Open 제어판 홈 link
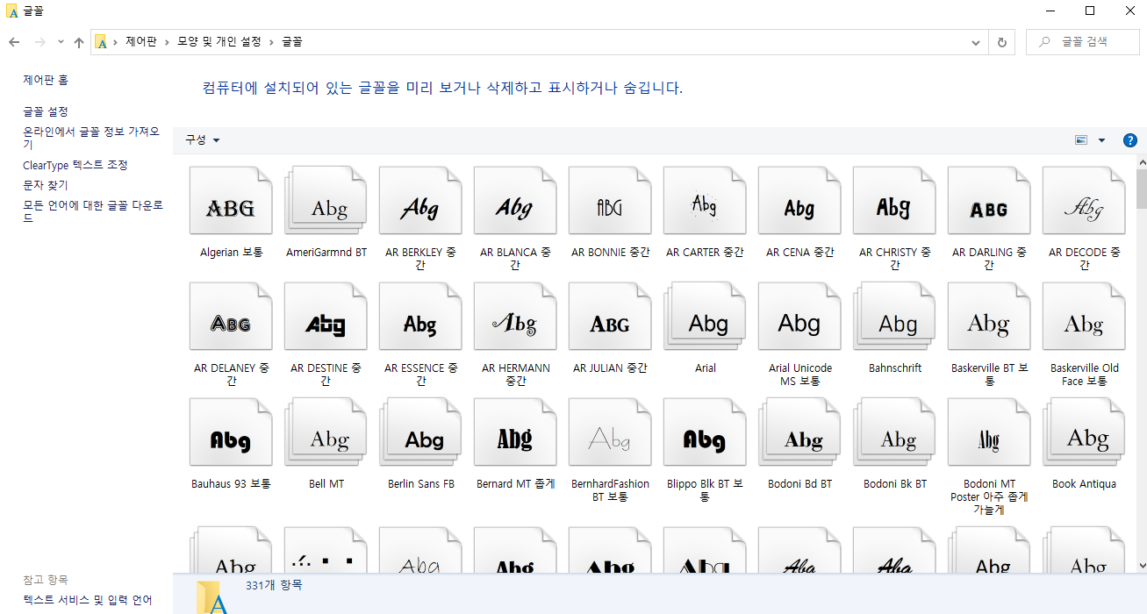The height and width of the screenshot is (614, 1147). click(46, 80)
